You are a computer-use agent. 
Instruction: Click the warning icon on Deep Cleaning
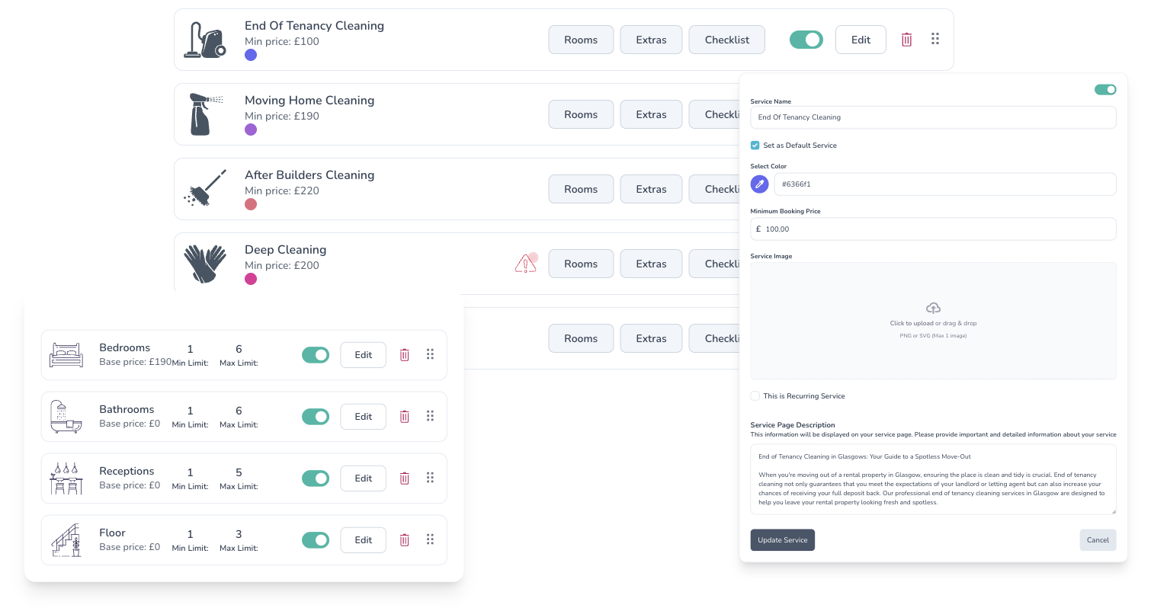525,264
